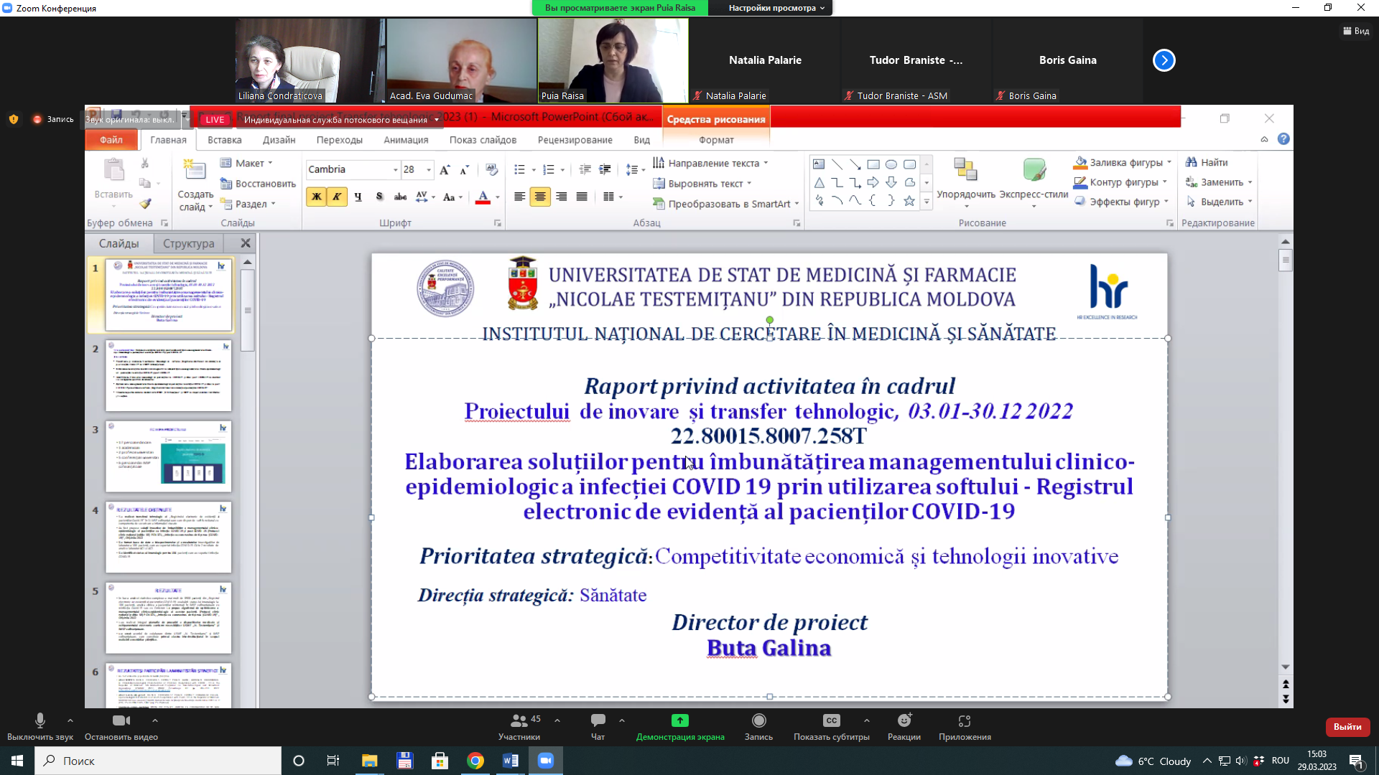Image resolution: width=1379 pixels, height=775 pixels.
Task: Select slide 5 thumbnail
Action: [x=169, y=618]
